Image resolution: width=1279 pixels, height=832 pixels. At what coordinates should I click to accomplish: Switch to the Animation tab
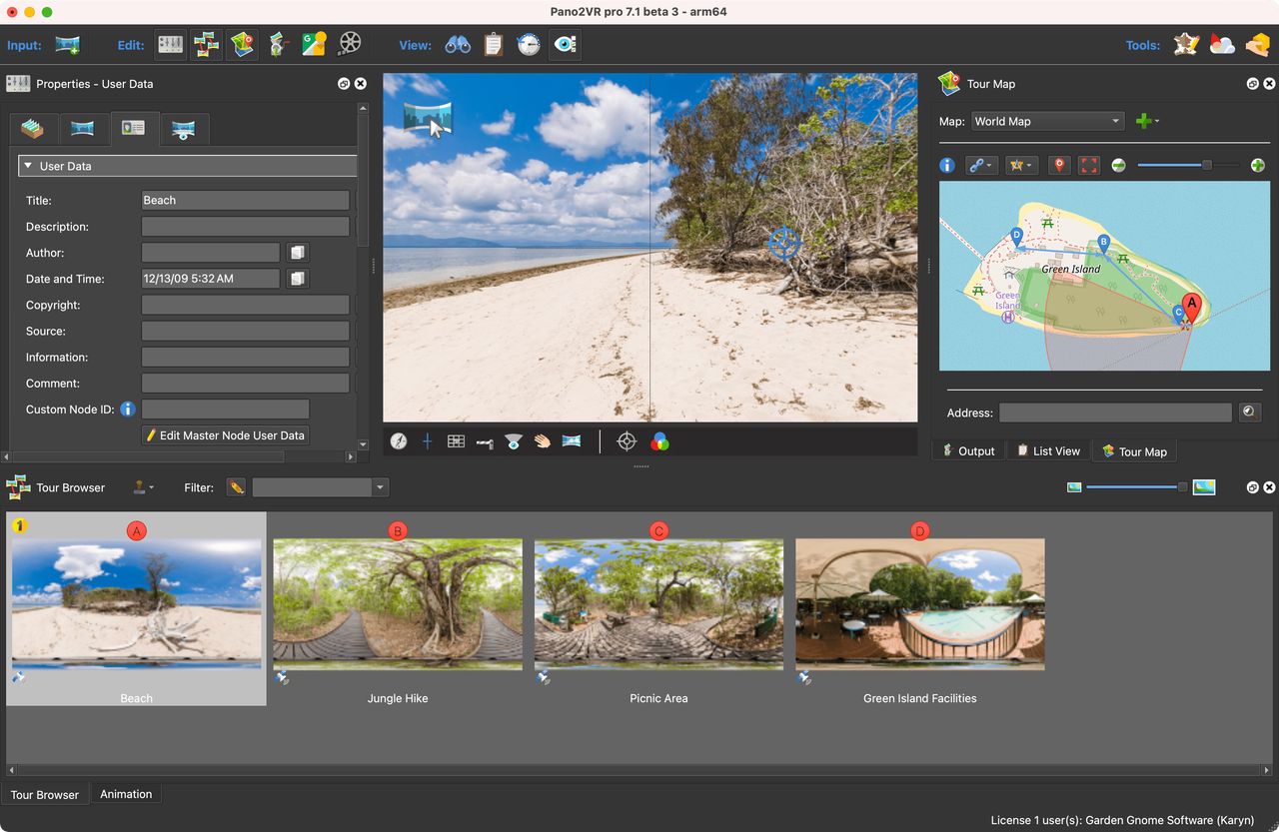click(126, 793)
